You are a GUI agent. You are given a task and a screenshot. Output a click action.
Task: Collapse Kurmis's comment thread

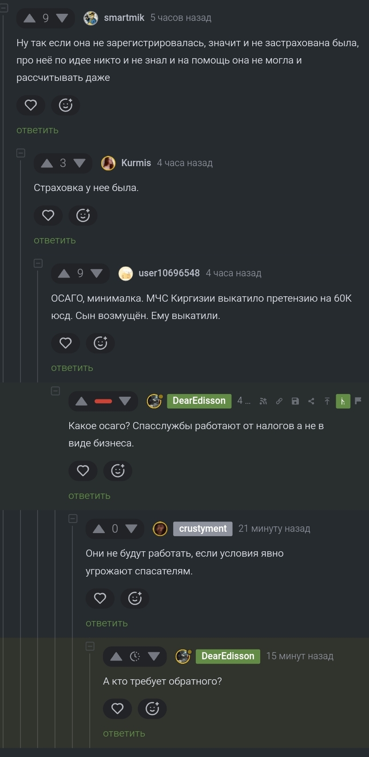21,153
